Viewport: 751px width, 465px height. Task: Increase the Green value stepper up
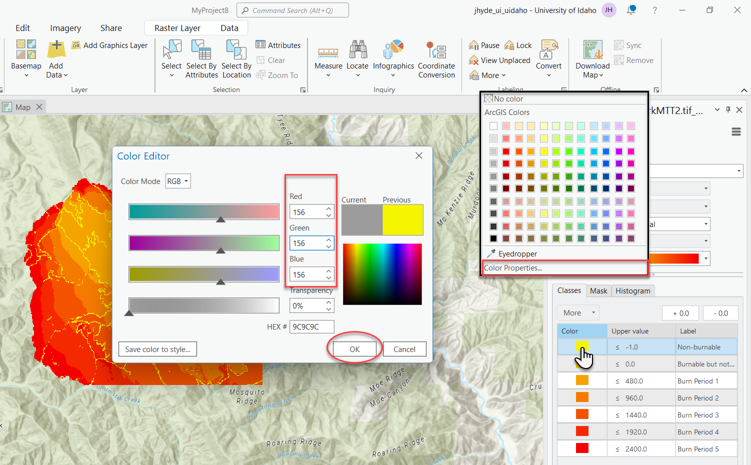point(328,240)
